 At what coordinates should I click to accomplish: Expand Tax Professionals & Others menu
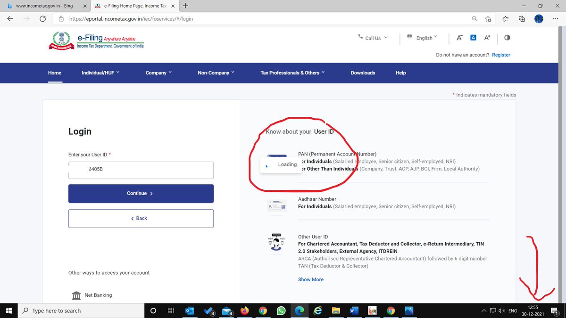(x=292, y=73)
